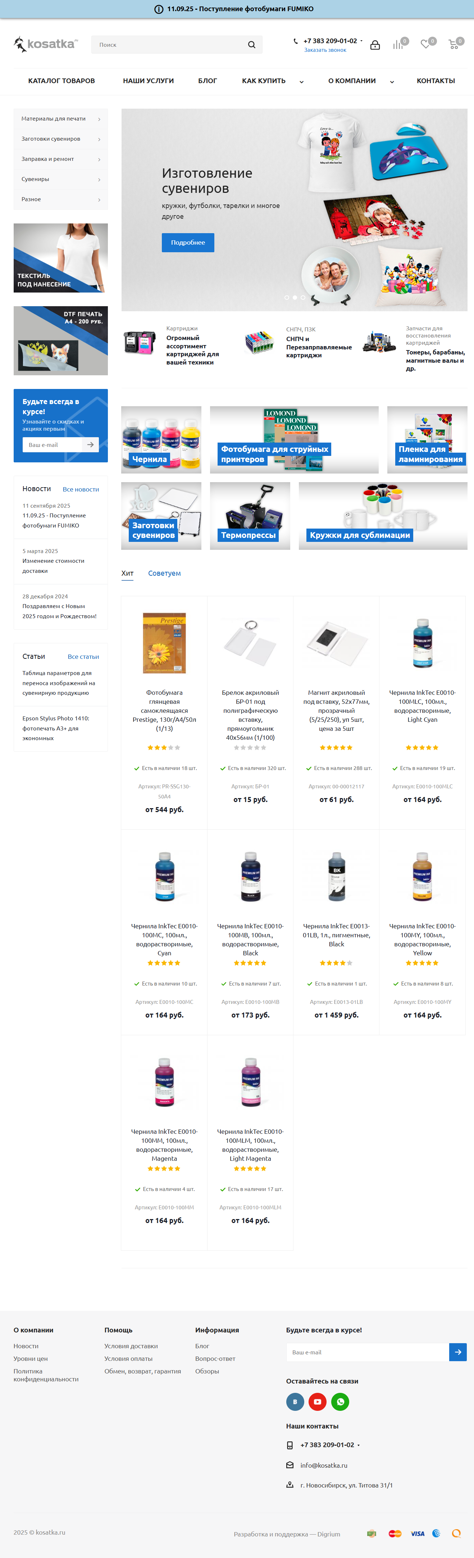The image size is (474, 1558).
Task: Switch to the Советуем tab
Action: click(164, 573)
